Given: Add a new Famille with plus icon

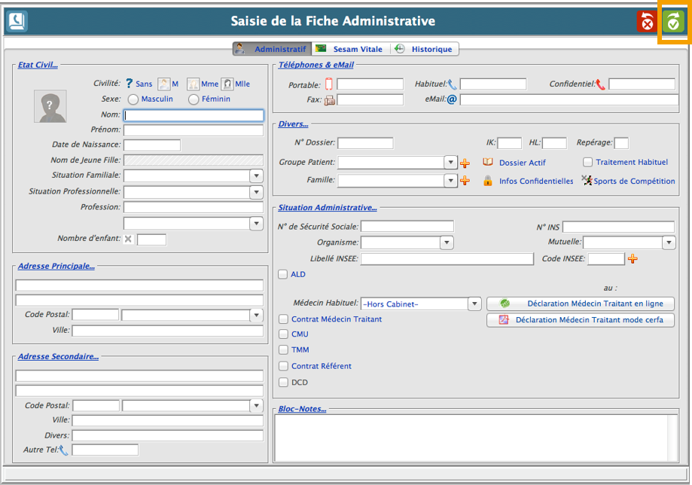Looking at the screenshot, I should tap(465, 181).
